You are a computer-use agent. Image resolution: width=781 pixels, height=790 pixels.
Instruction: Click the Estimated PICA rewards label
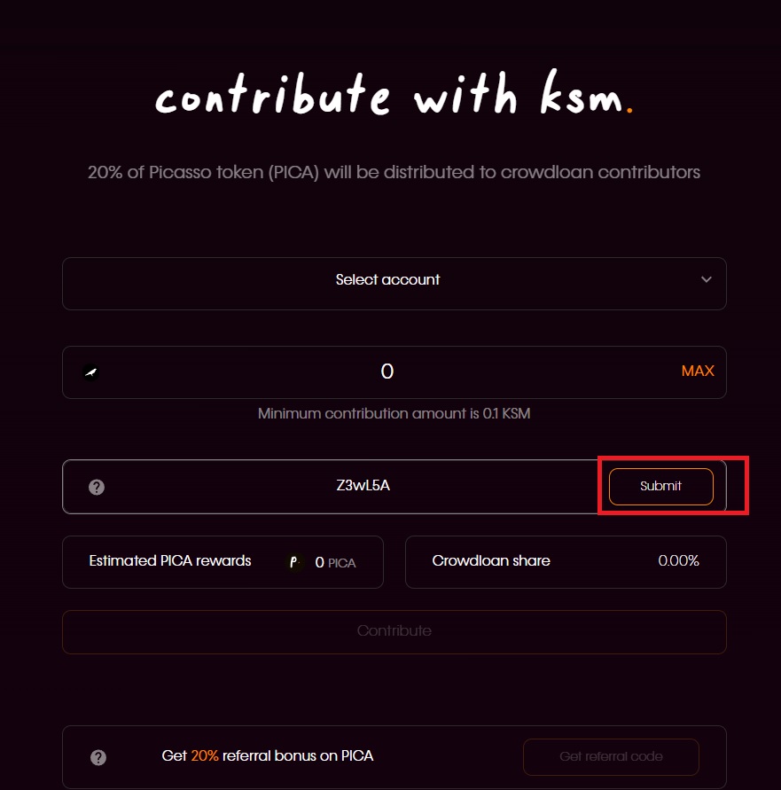pyautogui.click(x=170, y=561)
